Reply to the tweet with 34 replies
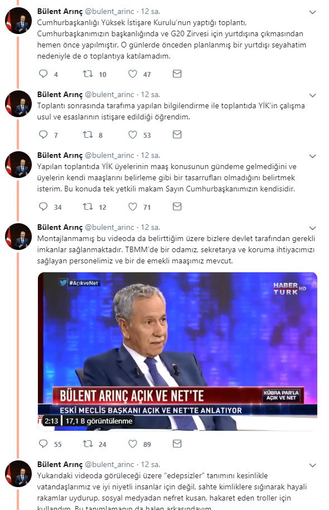Screen dimensions: 329x510 click(43, 206)
